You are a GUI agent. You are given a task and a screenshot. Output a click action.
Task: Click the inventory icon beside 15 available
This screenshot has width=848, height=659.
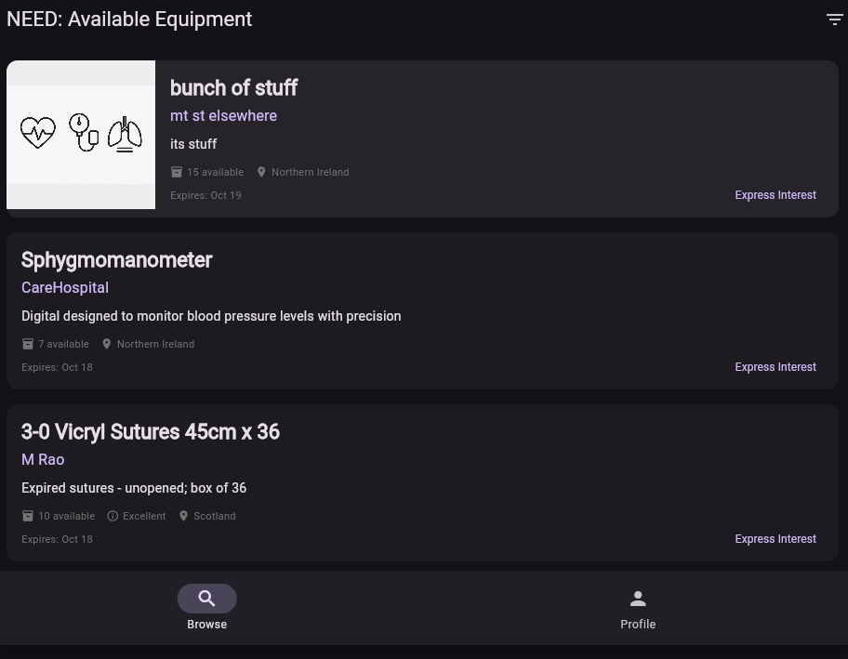(177, 172)
